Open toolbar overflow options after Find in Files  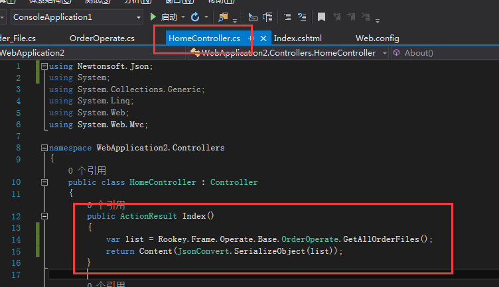pyautogui.click(x=235, y=21)
